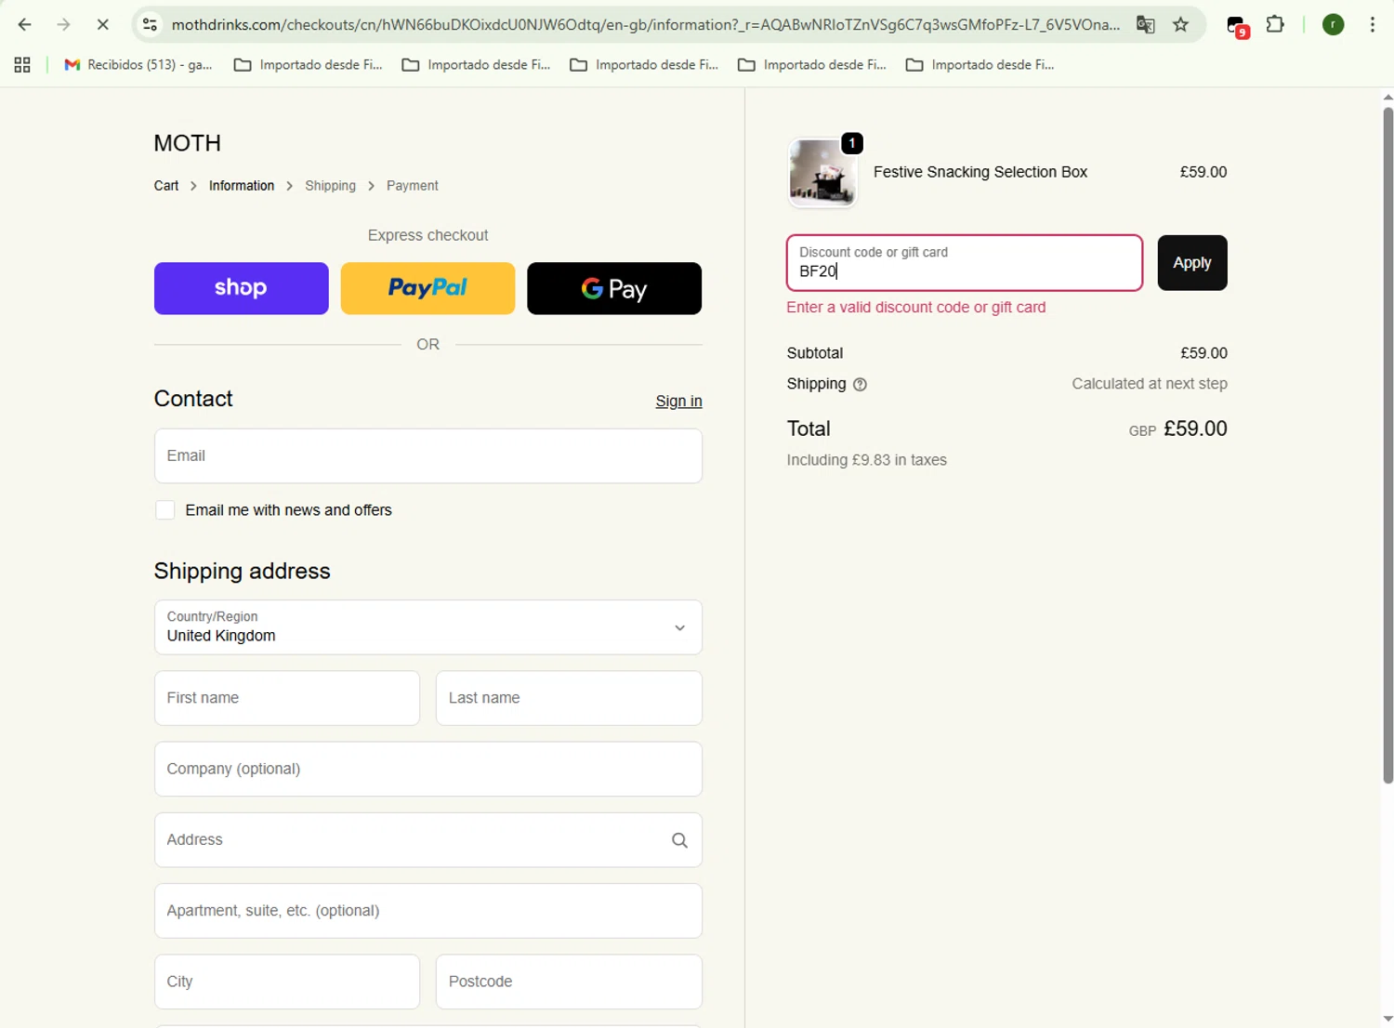Image resolution: width=1394 pixels, height=1028 pixels.
Task: Click the page vertical scrollbar
Action: tap(1387, 446)
